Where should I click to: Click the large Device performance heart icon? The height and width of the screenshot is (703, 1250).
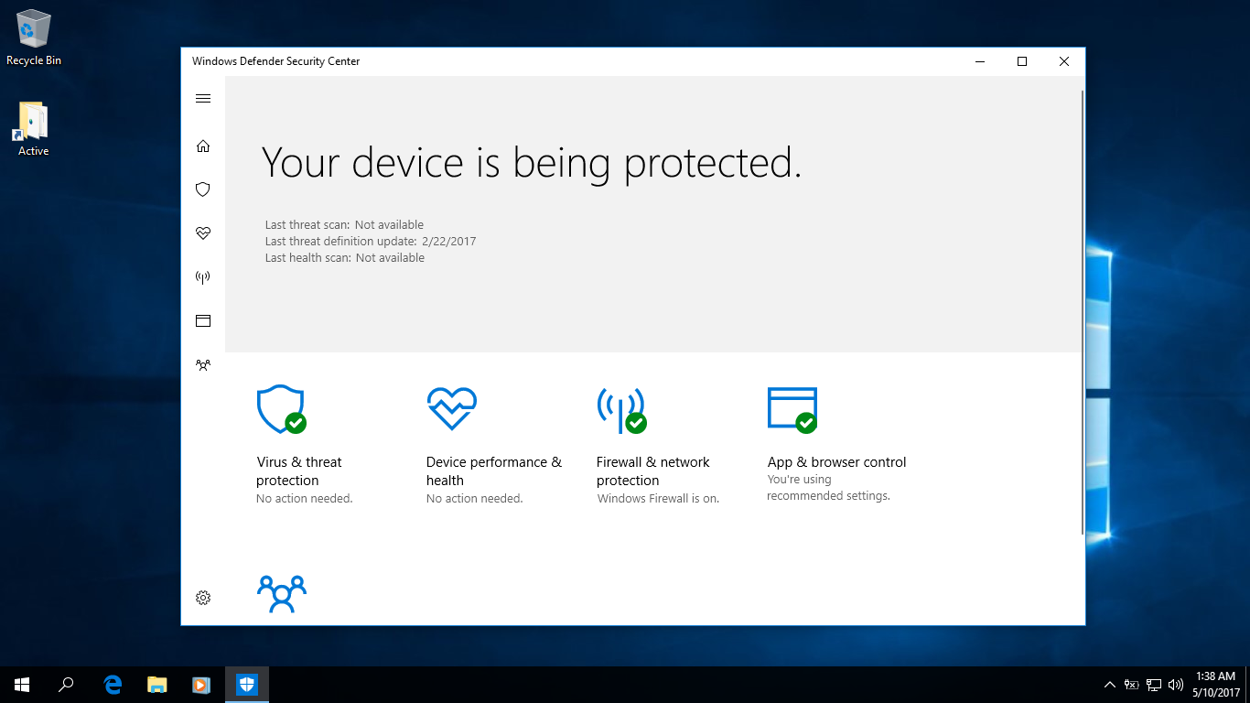click(452, 409)
